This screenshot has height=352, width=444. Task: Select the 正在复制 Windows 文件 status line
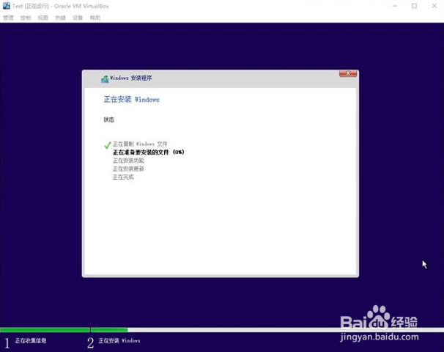(140, 144)
